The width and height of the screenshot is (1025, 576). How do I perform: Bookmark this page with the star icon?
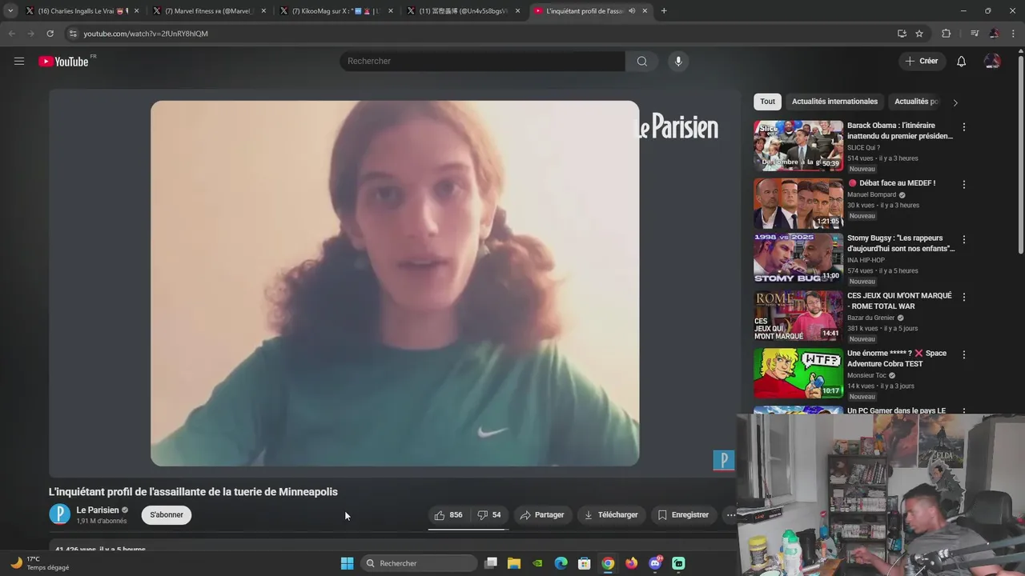click(x=919, y=34)
